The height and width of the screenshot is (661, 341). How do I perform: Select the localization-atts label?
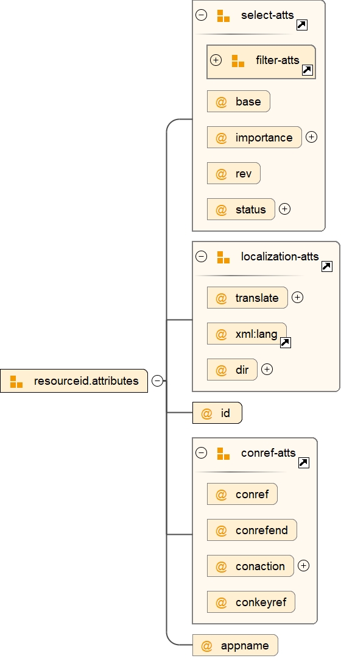pos(280,256)
